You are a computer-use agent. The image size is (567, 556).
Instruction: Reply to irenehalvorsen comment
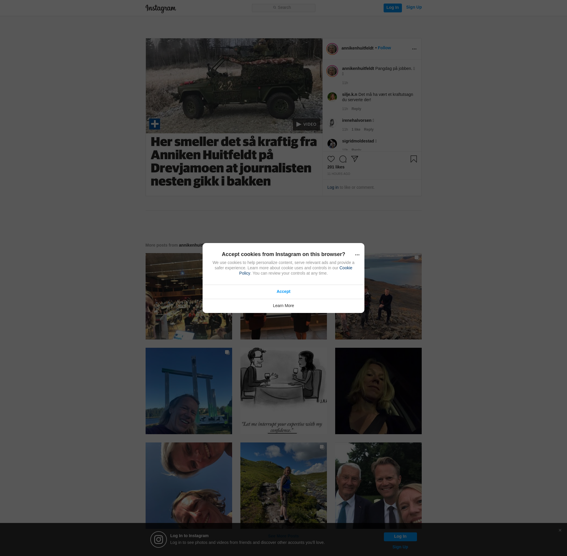[x=369, y=129]
